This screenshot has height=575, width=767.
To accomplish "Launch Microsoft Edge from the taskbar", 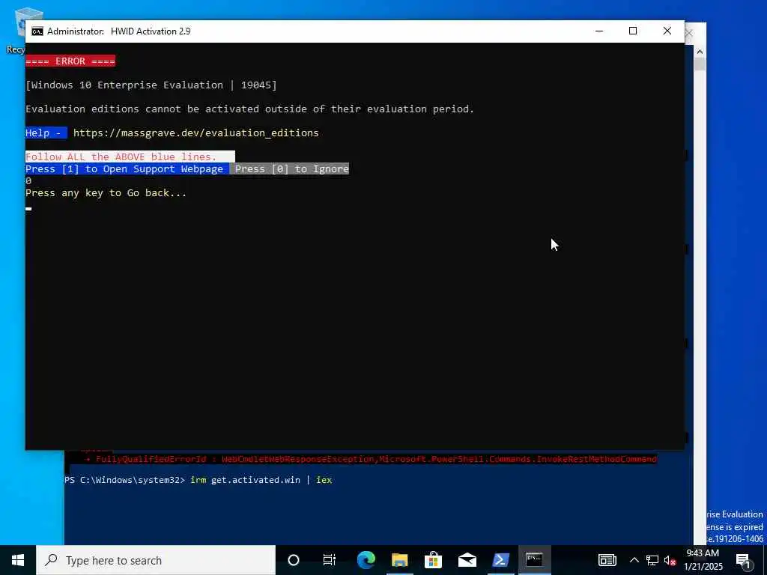I will click(366, 560).
